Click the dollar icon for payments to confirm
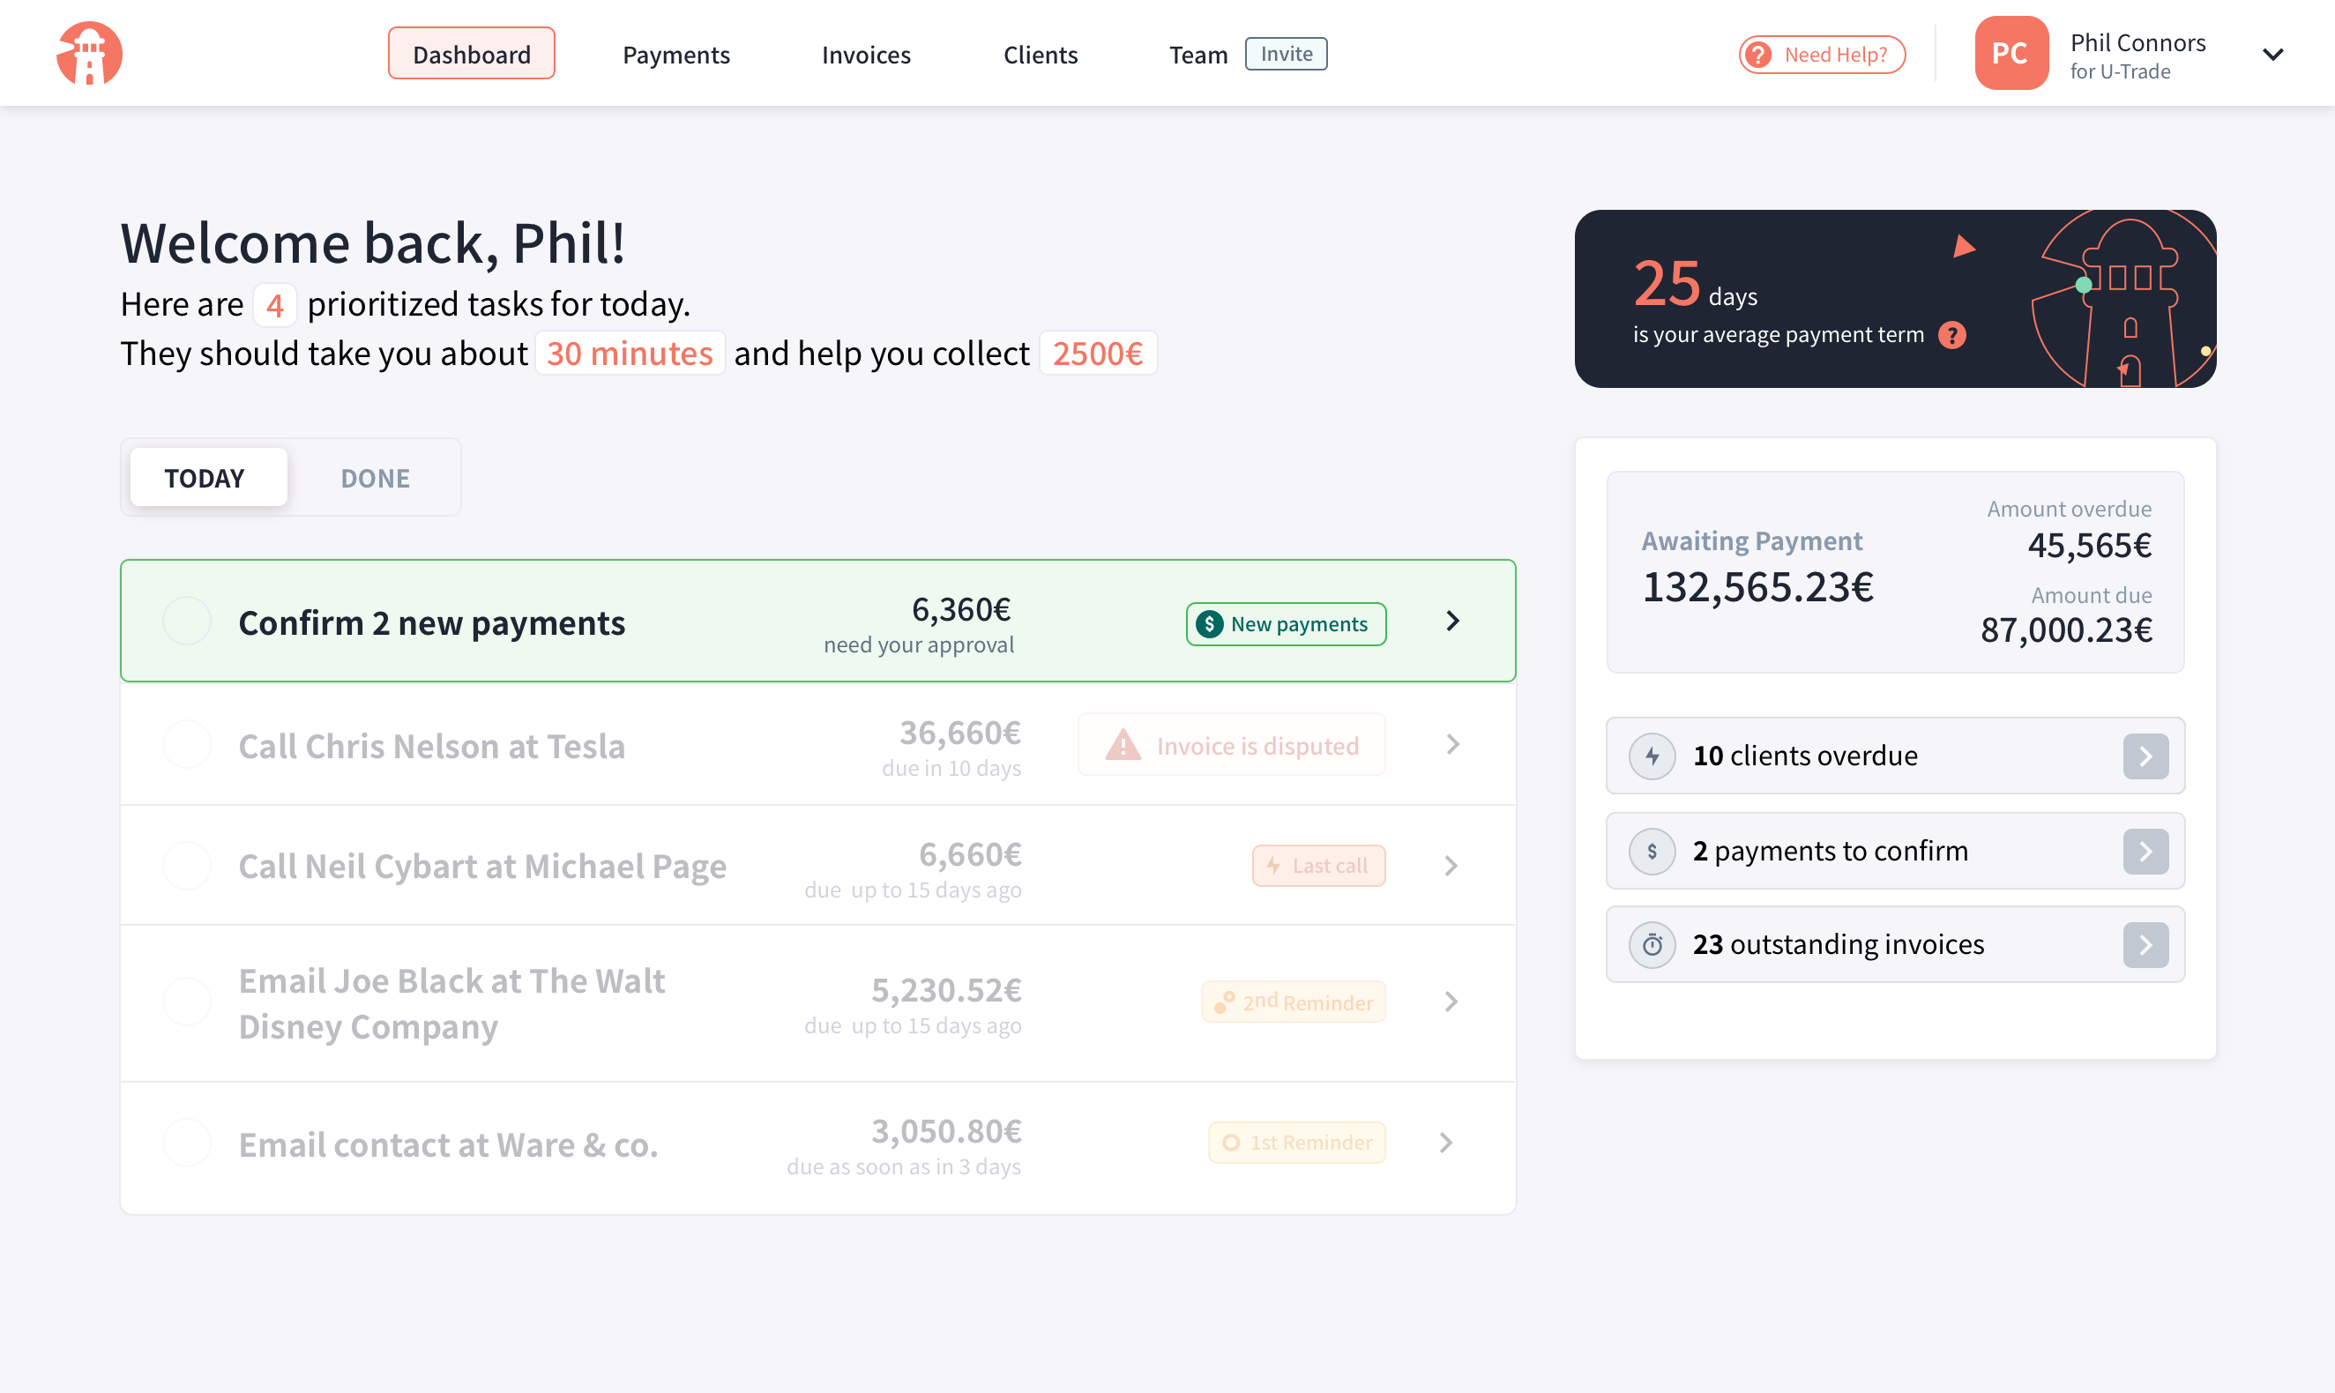Viewport: 2335px width, 1393px height. [x=1652, y=852]
